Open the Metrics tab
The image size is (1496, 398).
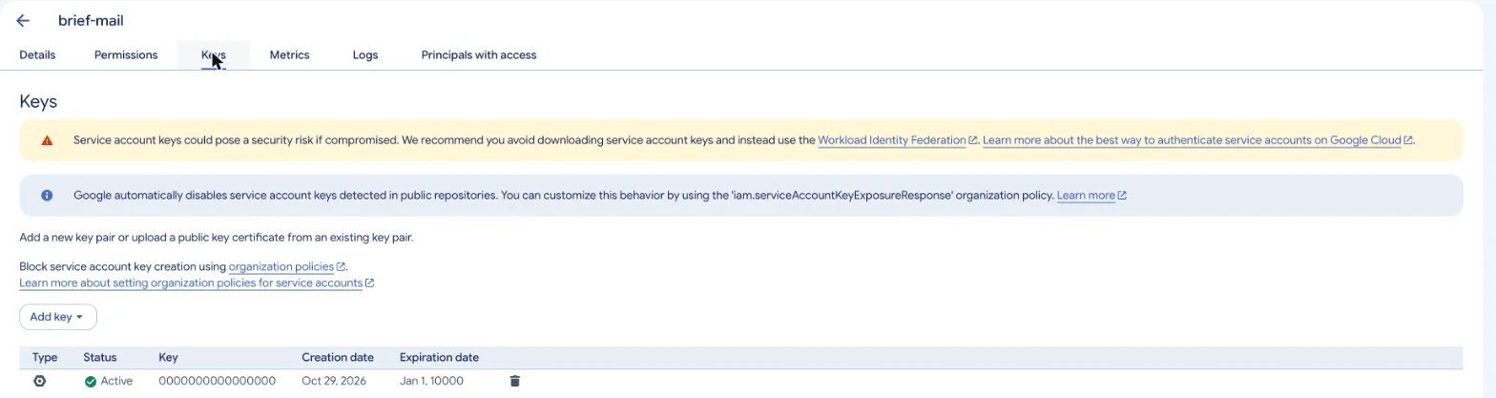point(289,55)
